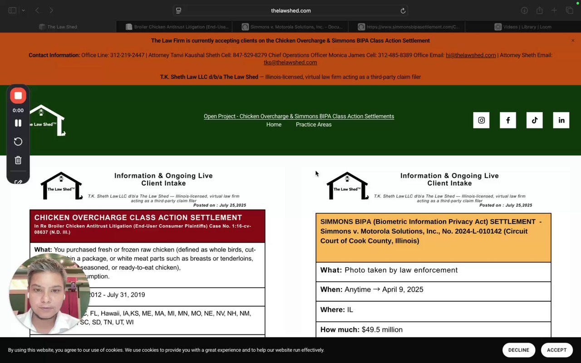Switch to Videos Library Loom tab
The height and width of the screenshot is (363, 581).
[523, 27]
